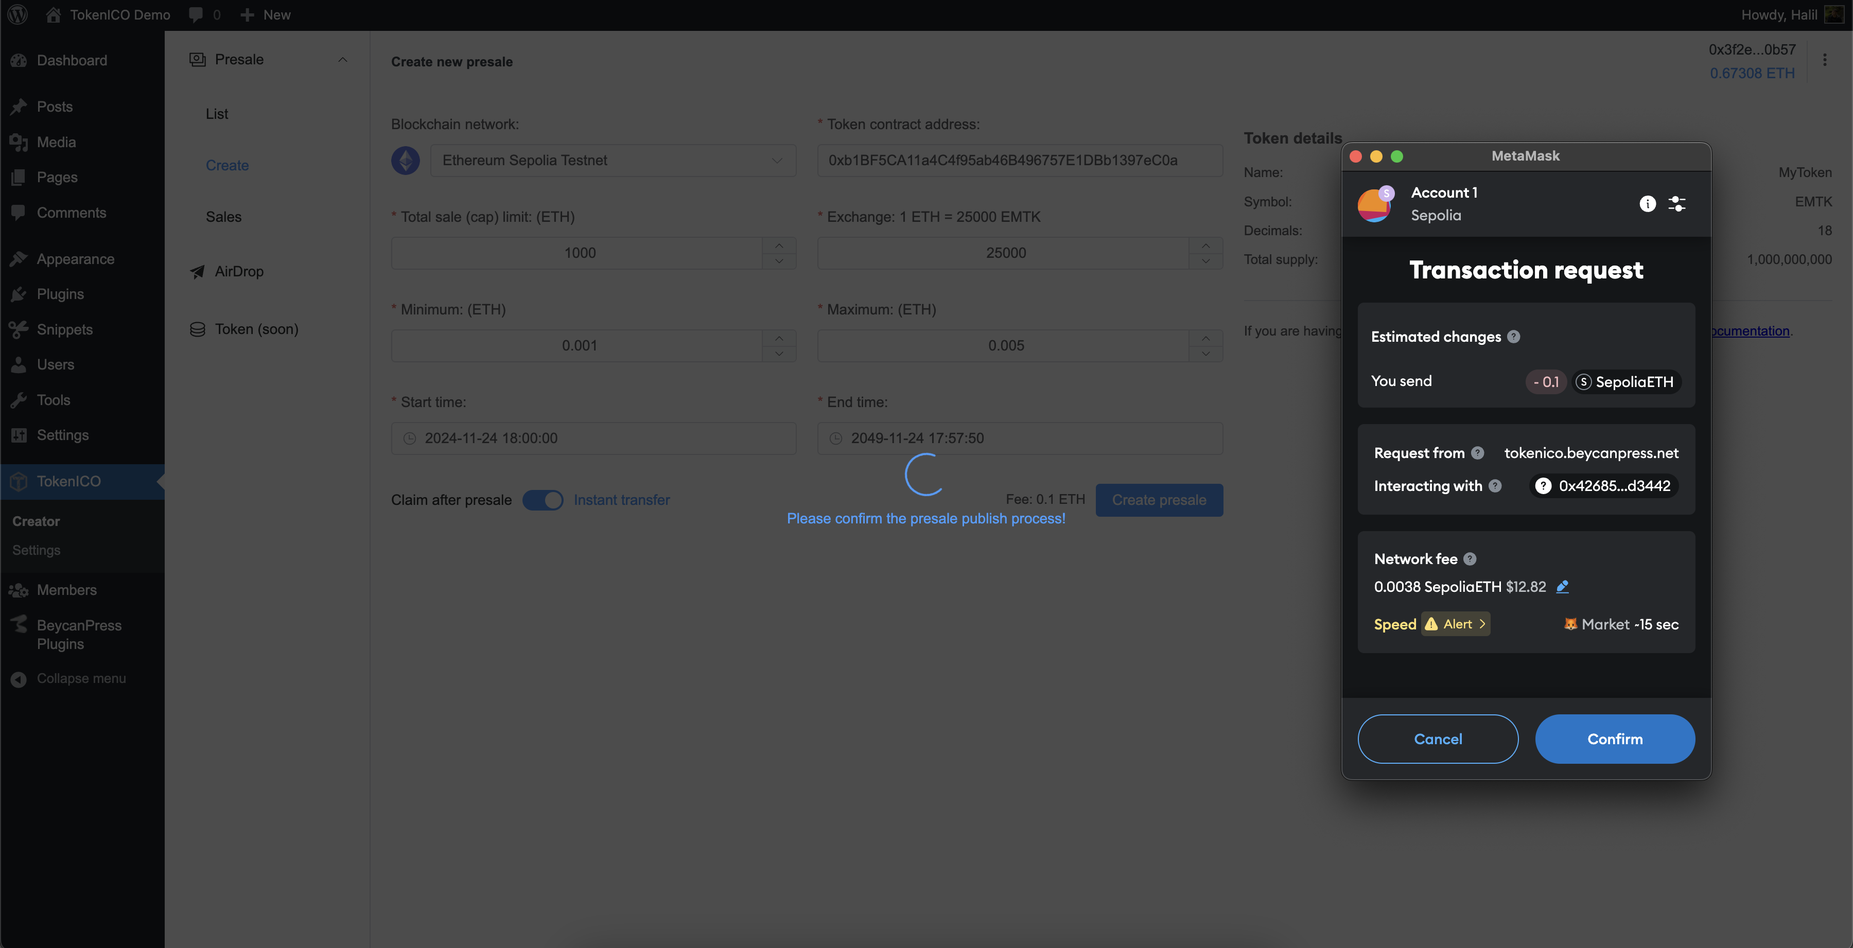Screen dimensions: 1853x948
Task: Click the Token (soon) coins icon
Action: click(x=197, y=329)
